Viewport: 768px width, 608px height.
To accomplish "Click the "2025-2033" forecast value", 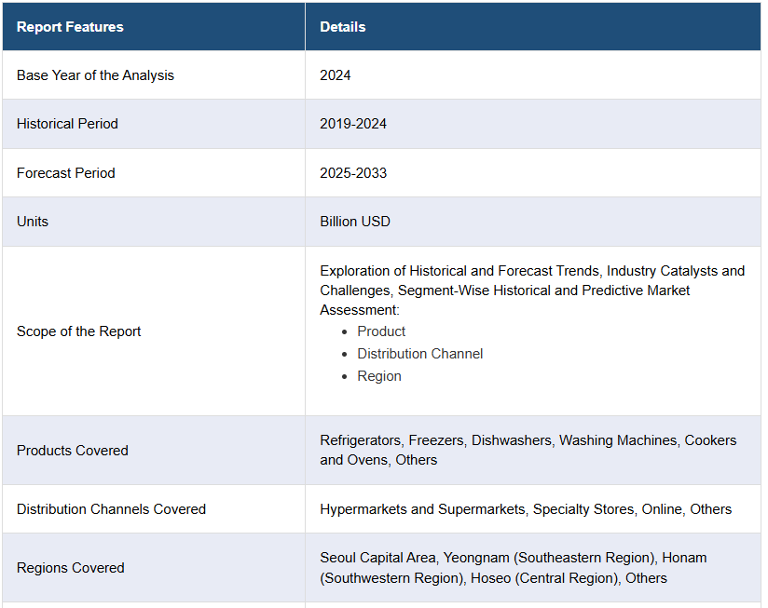I will coord(353,173).
